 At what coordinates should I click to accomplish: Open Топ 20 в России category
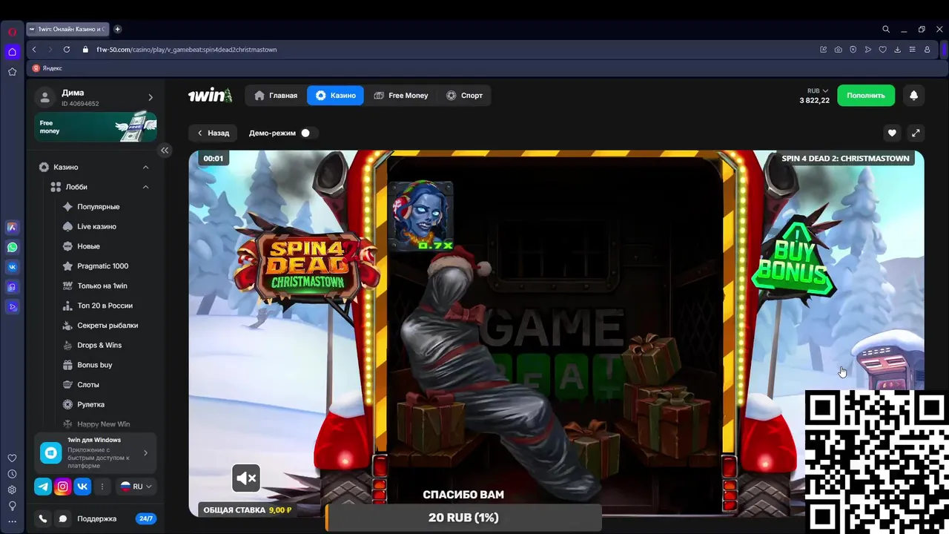(x=105, y=306)
